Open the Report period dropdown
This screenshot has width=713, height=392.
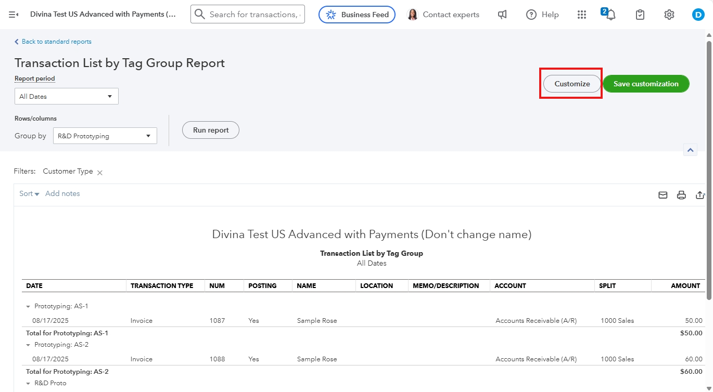pyautogui.click(x=67, y=96)
